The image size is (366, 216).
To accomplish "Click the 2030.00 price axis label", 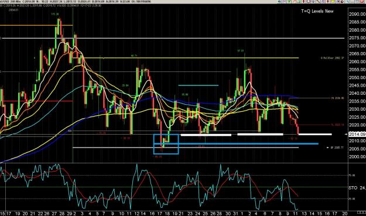I will coord(357,109).
